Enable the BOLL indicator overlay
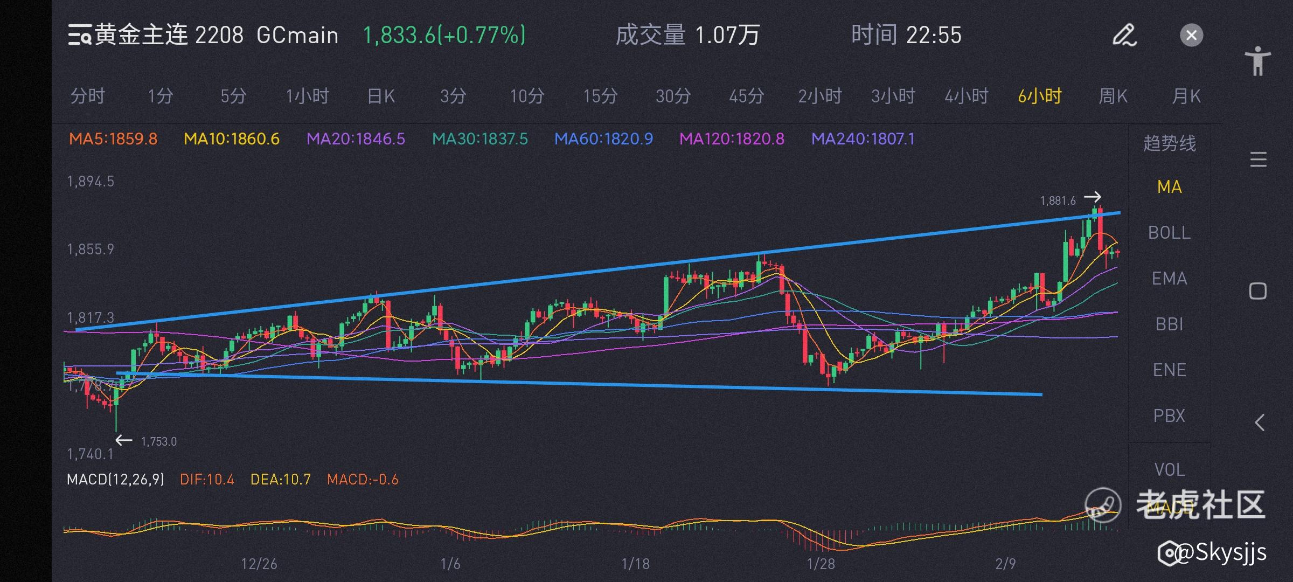1293x582 pixels. [x=1169, y=233]
